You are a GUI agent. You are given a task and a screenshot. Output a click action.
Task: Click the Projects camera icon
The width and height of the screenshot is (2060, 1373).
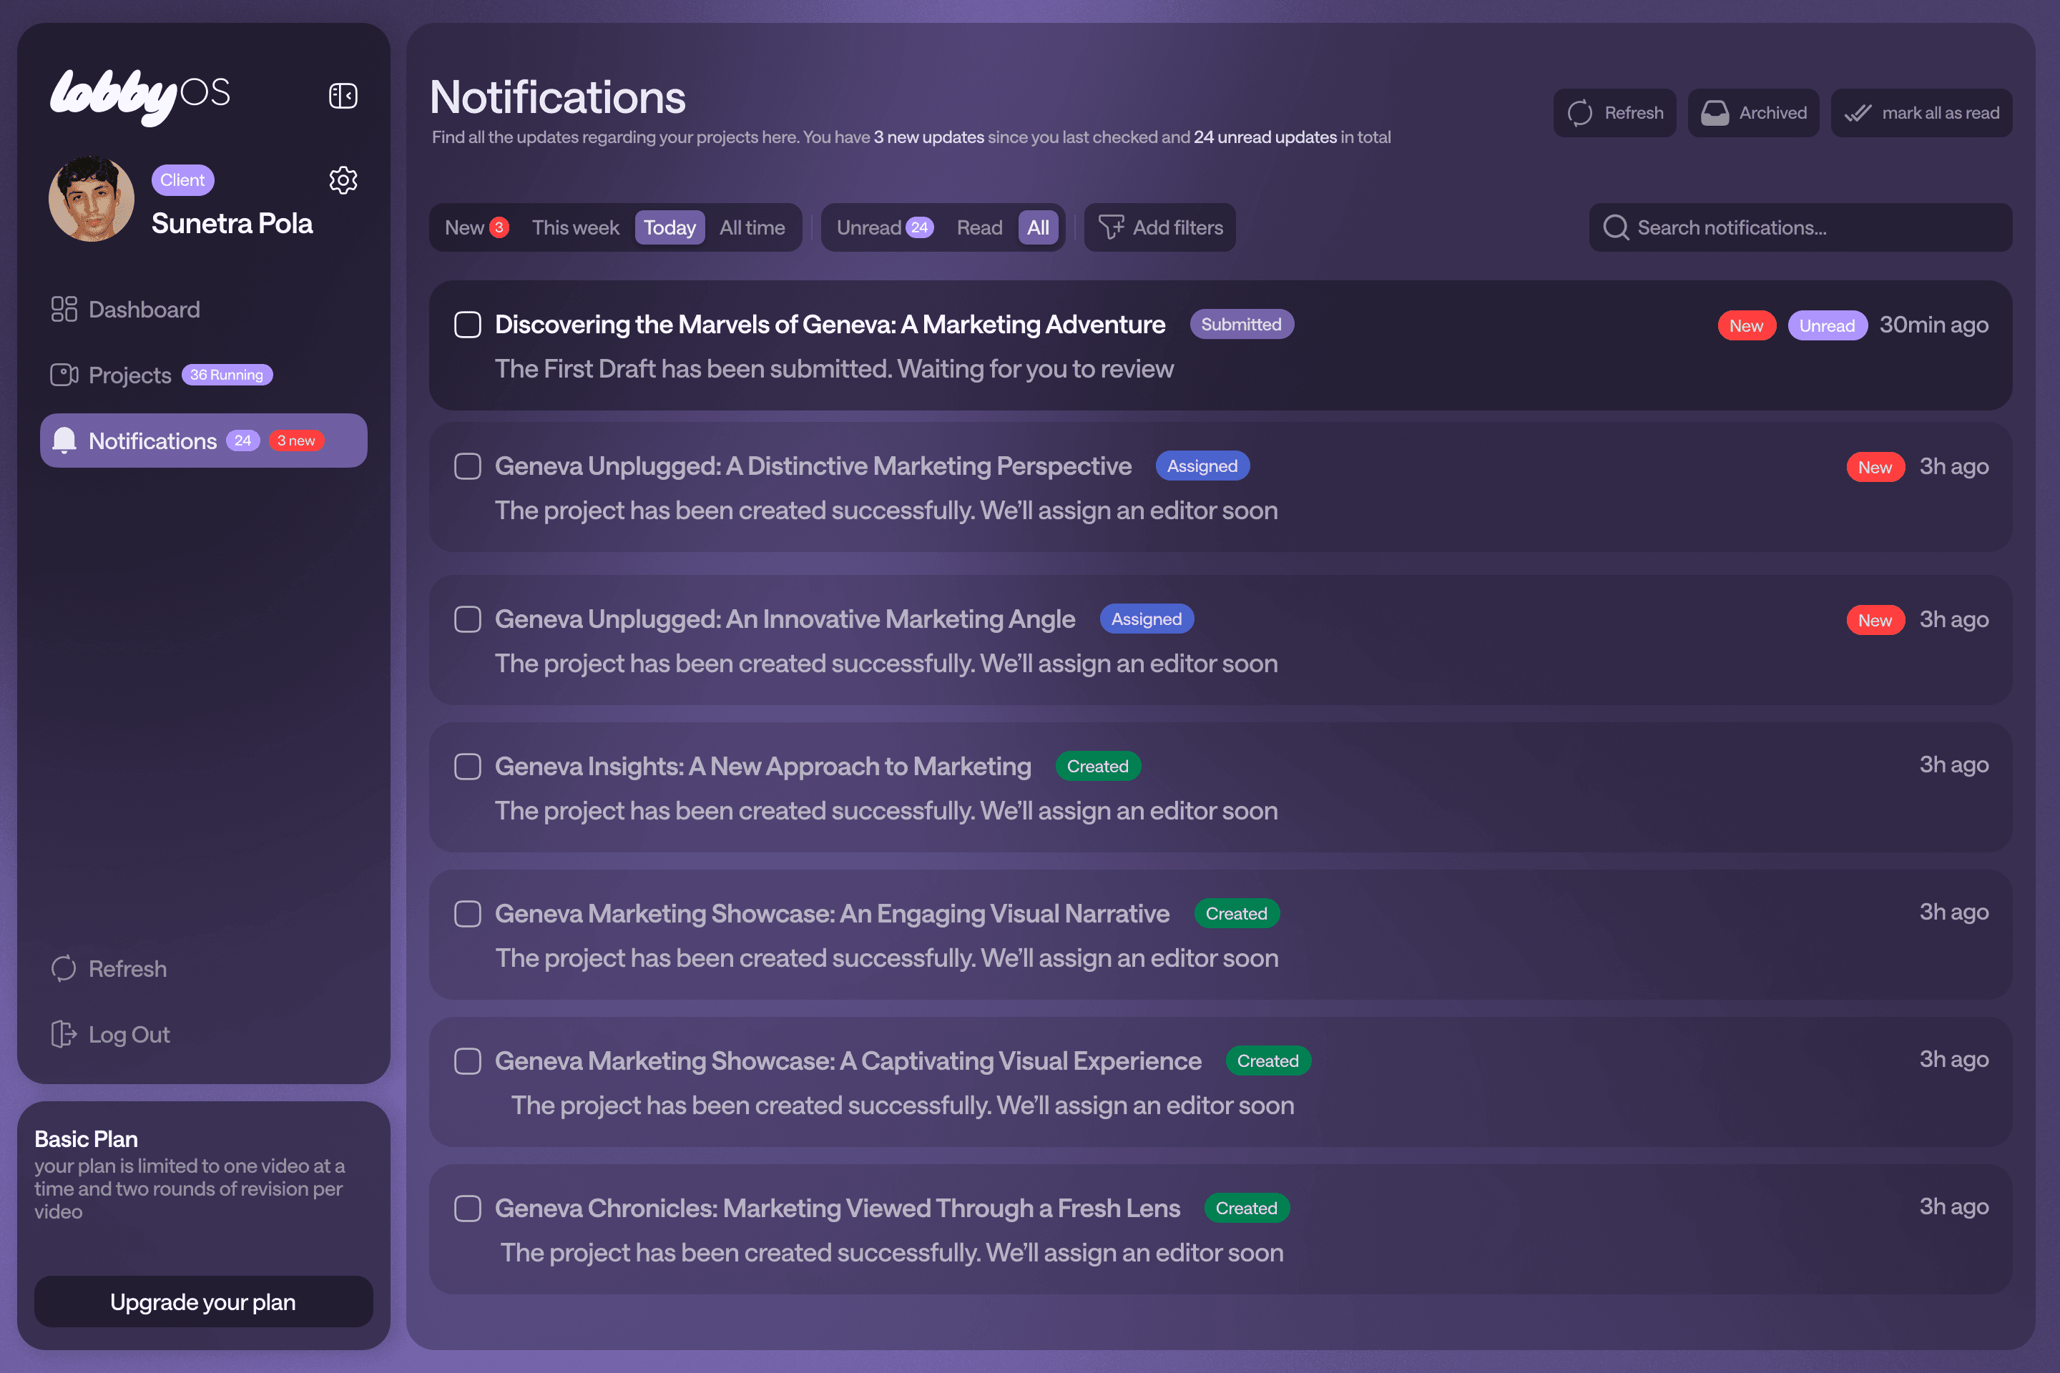point(64,375)
